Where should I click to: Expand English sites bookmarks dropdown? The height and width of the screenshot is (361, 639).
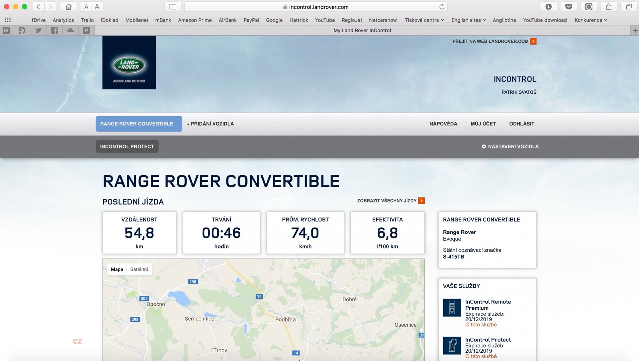(468, 20)
